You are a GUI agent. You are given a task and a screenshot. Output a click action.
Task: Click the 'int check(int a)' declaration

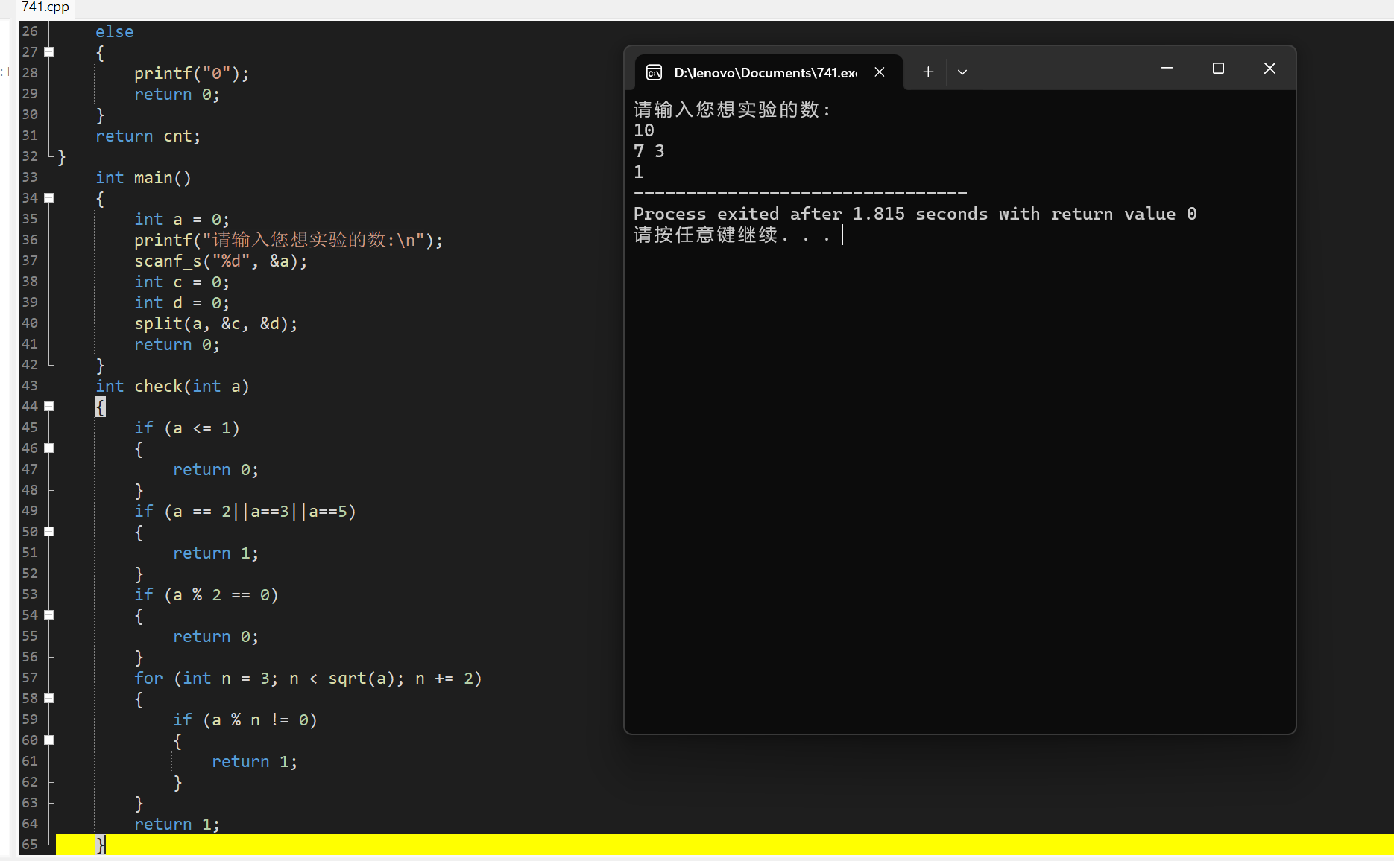[172, 387]
